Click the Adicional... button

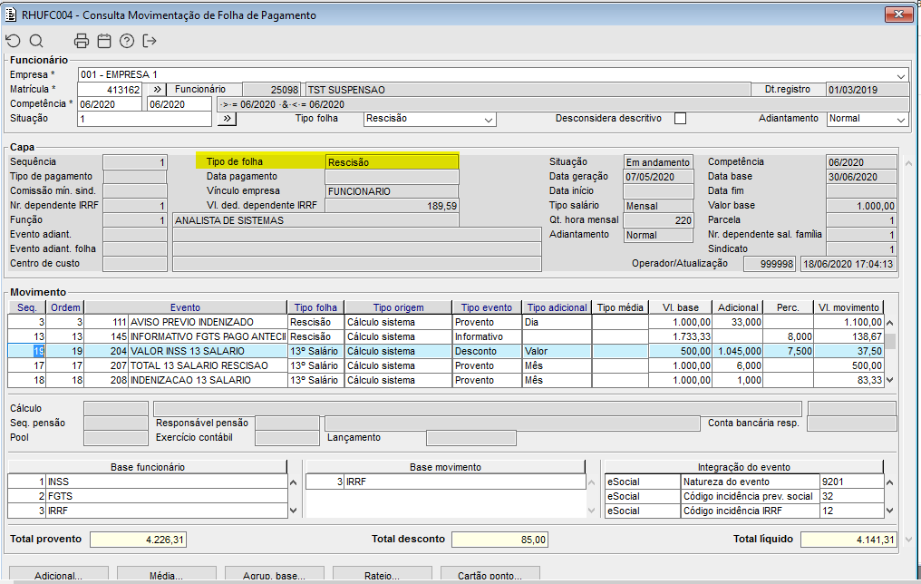(x=58, y=576)
